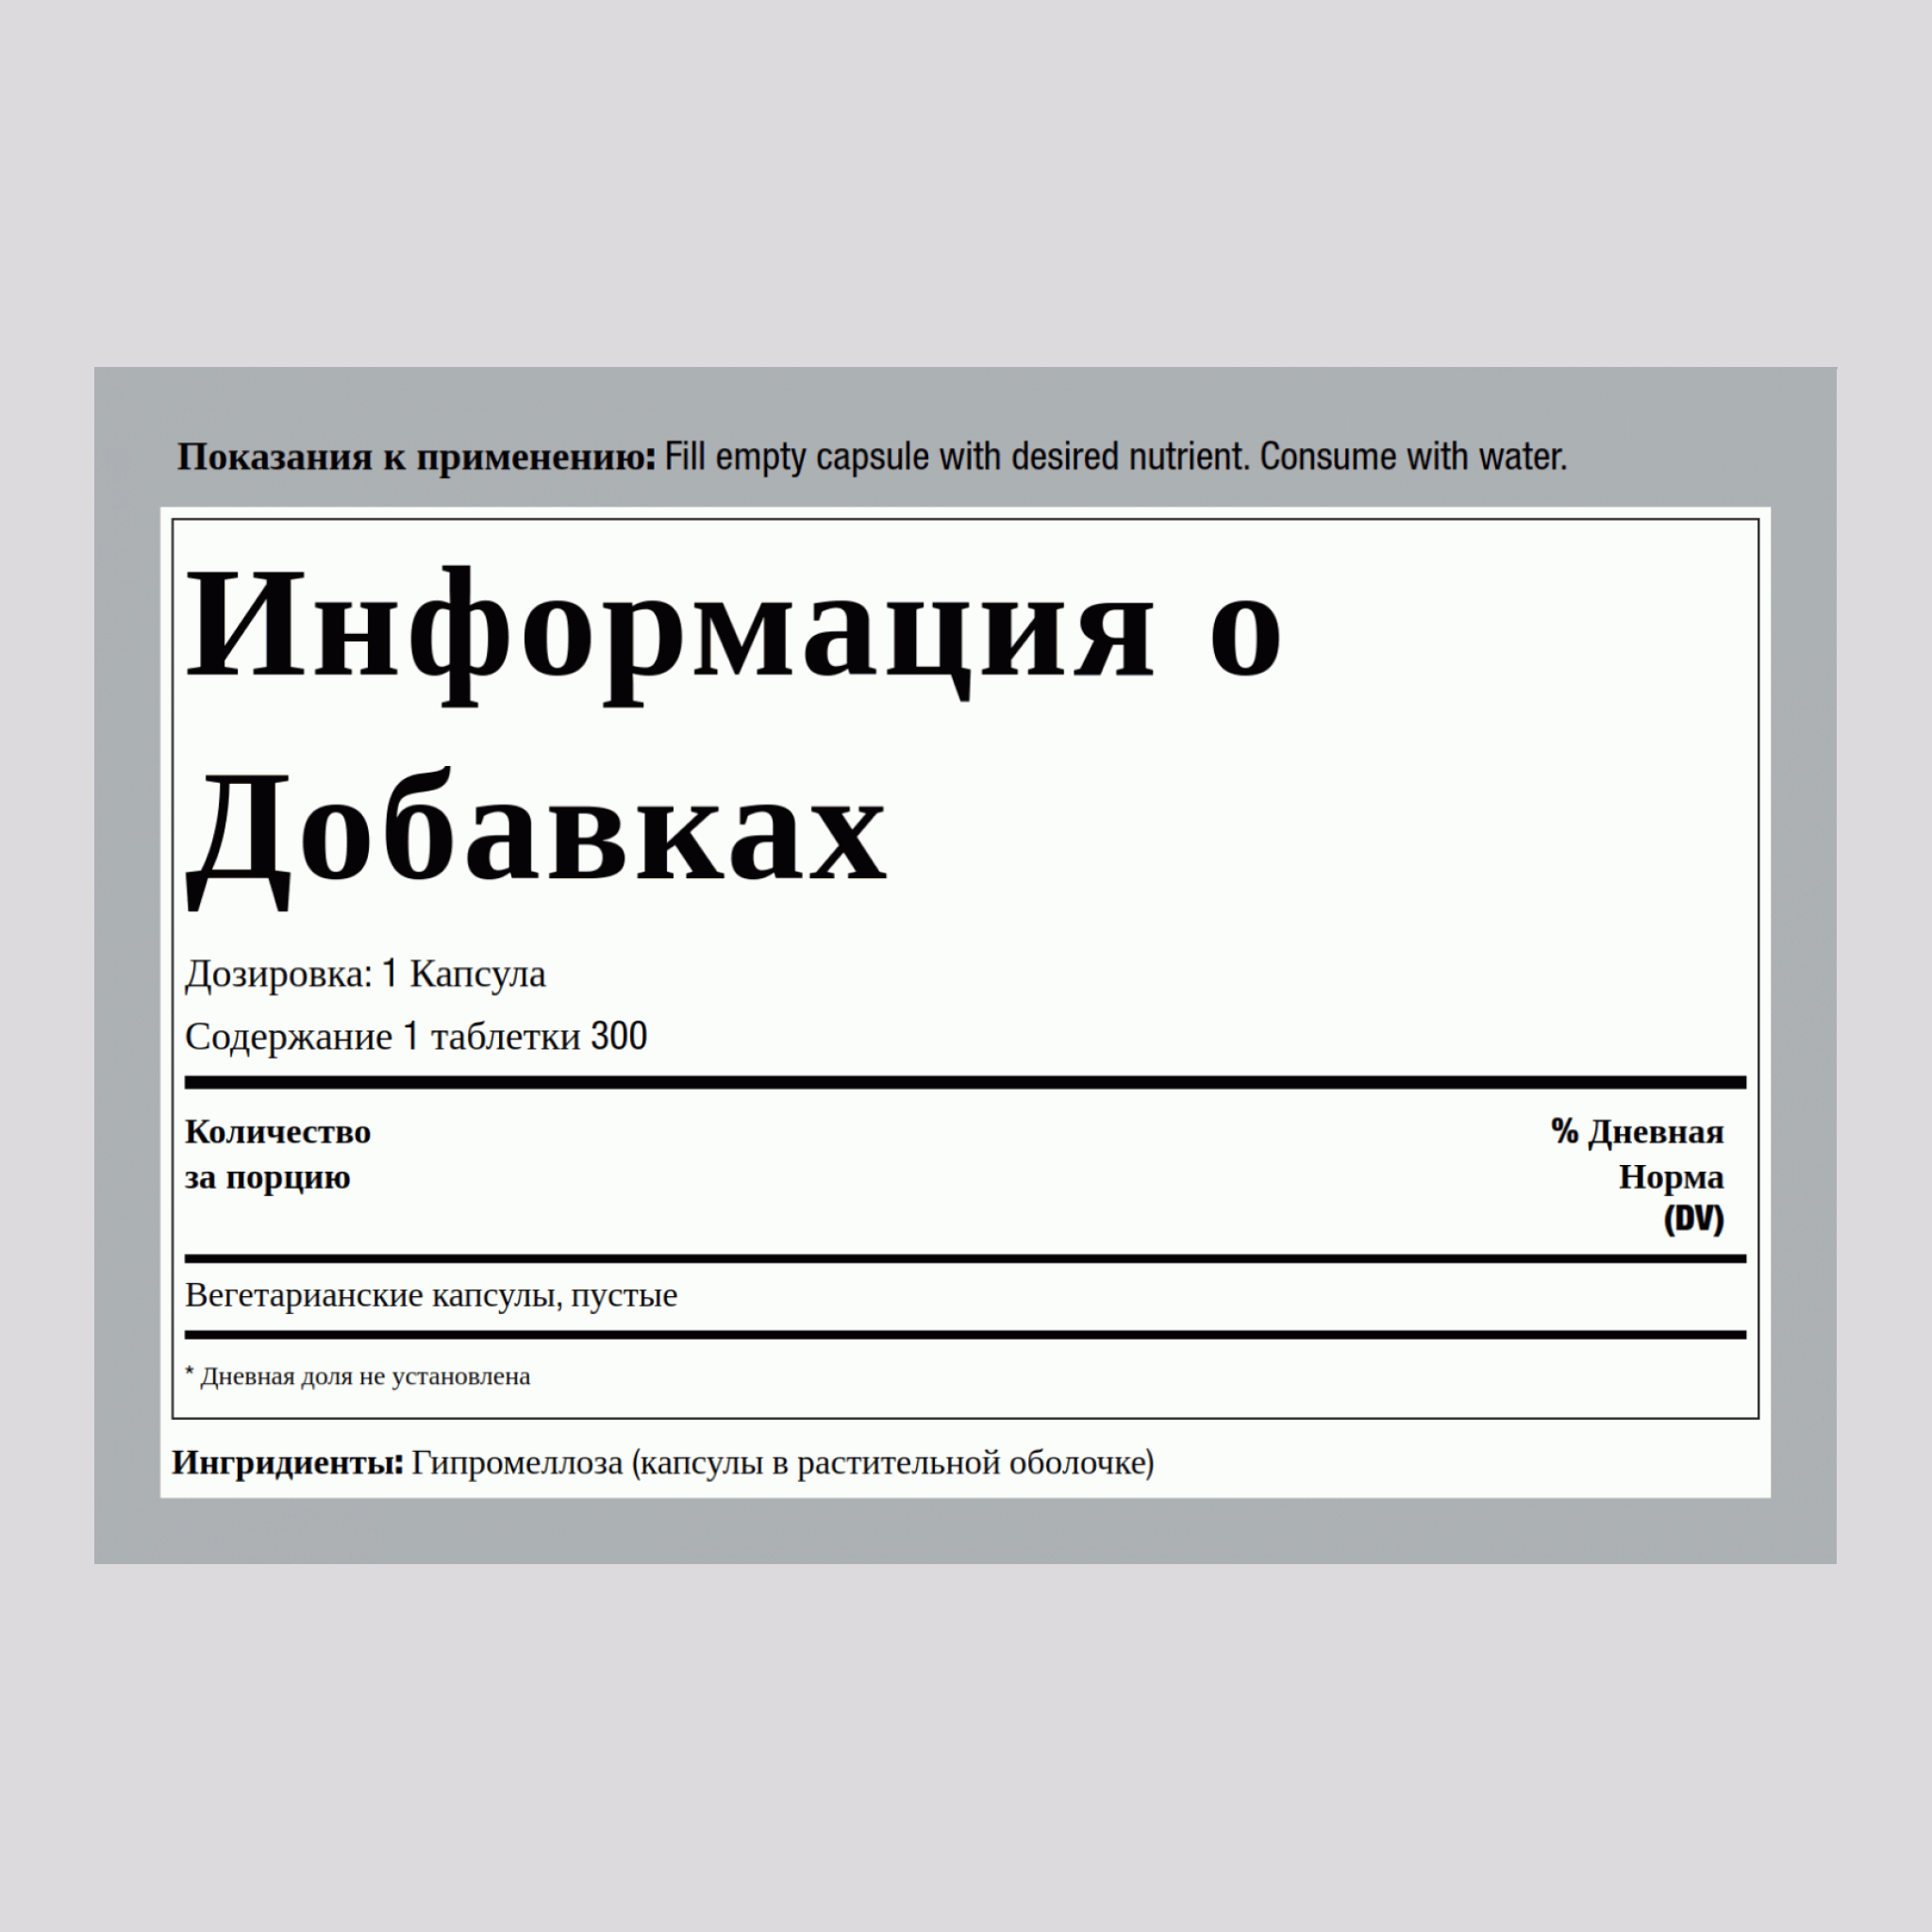
Task: Click 'Fill empty capsule with desired nutrient.' text
Action: 957,457
